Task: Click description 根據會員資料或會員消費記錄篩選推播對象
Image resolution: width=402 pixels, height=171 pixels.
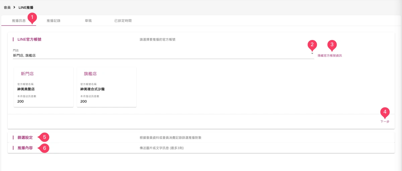Action: [x=171, y=137]
